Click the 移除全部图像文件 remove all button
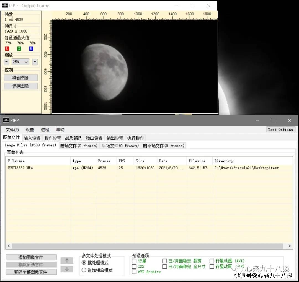Image resolution: width=299 pixels, height=282 pixels. (31, 272)
